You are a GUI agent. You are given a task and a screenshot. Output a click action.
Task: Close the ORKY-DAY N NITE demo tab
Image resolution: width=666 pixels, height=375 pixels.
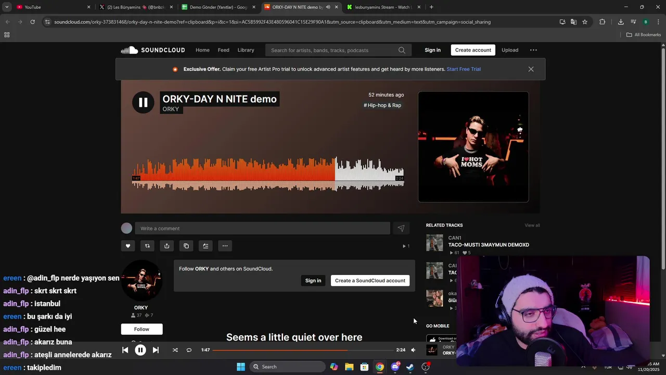point(337,7)
